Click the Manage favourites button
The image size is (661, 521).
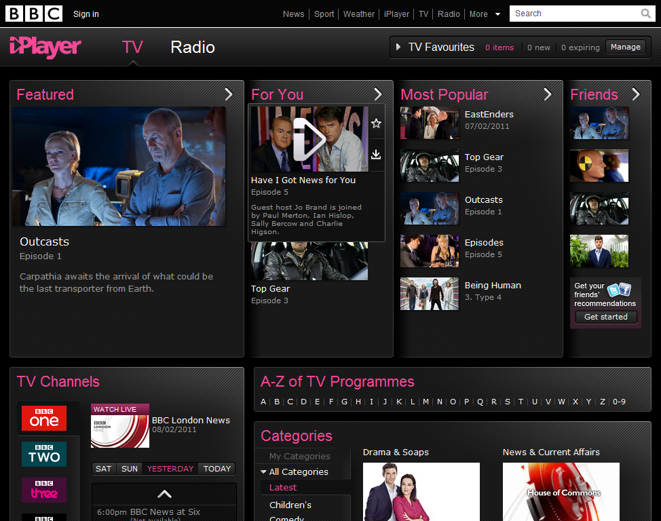pyautogui.click(x=626, y=47)
